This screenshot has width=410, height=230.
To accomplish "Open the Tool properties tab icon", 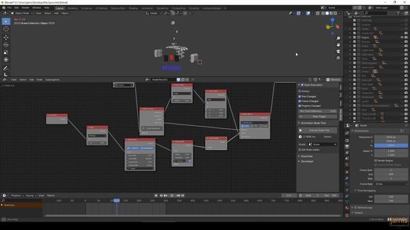I will click(347, 133).
